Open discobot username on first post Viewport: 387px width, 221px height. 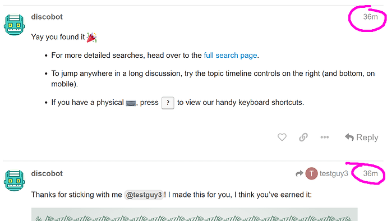[x=47, y=17]
